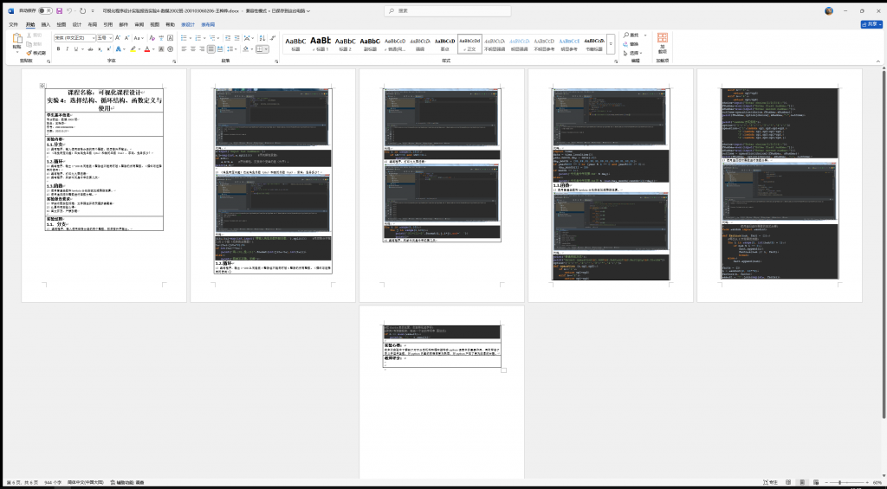
Task: Click the 替换 replace button
Action: pyautogui.click(x=635, y=43)
